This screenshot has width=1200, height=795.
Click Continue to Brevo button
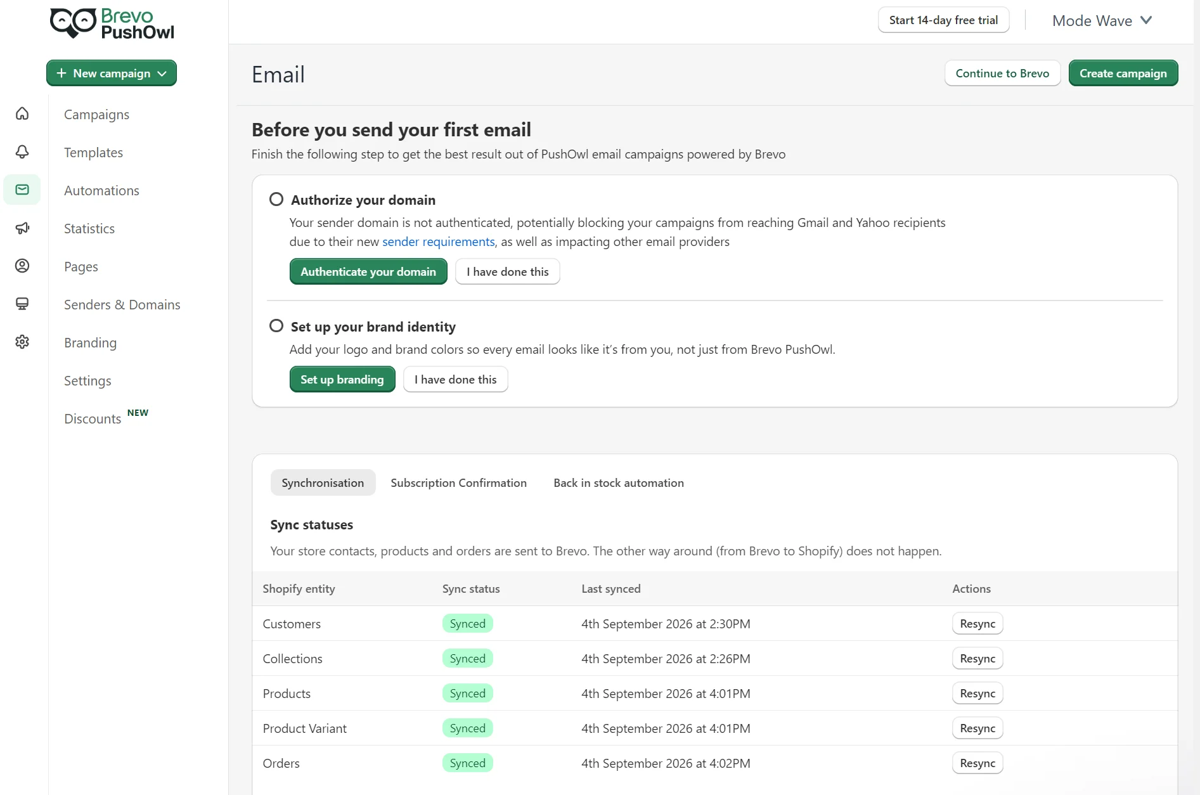(x=1002, y=73)
